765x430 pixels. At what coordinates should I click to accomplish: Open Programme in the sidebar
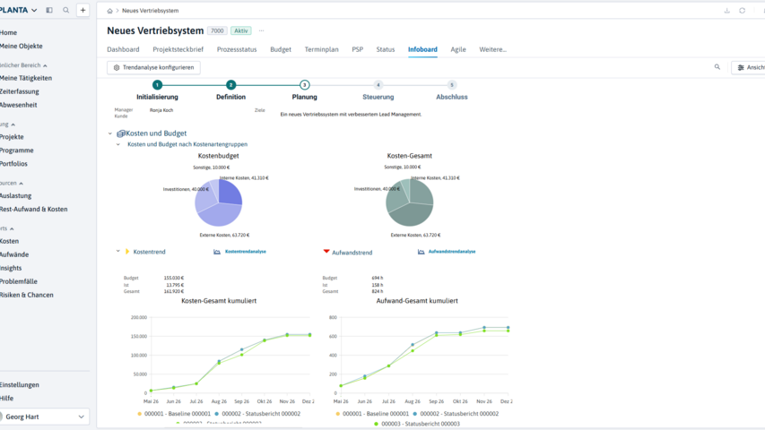point(16,150)
